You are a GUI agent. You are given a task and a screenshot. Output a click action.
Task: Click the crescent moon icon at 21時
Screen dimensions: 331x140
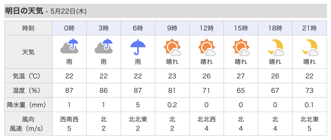pyautogui.click(x=310, y=48)
